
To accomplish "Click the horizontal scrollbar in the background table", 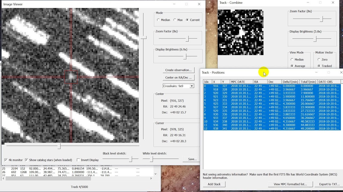I will tap(48, 178).
